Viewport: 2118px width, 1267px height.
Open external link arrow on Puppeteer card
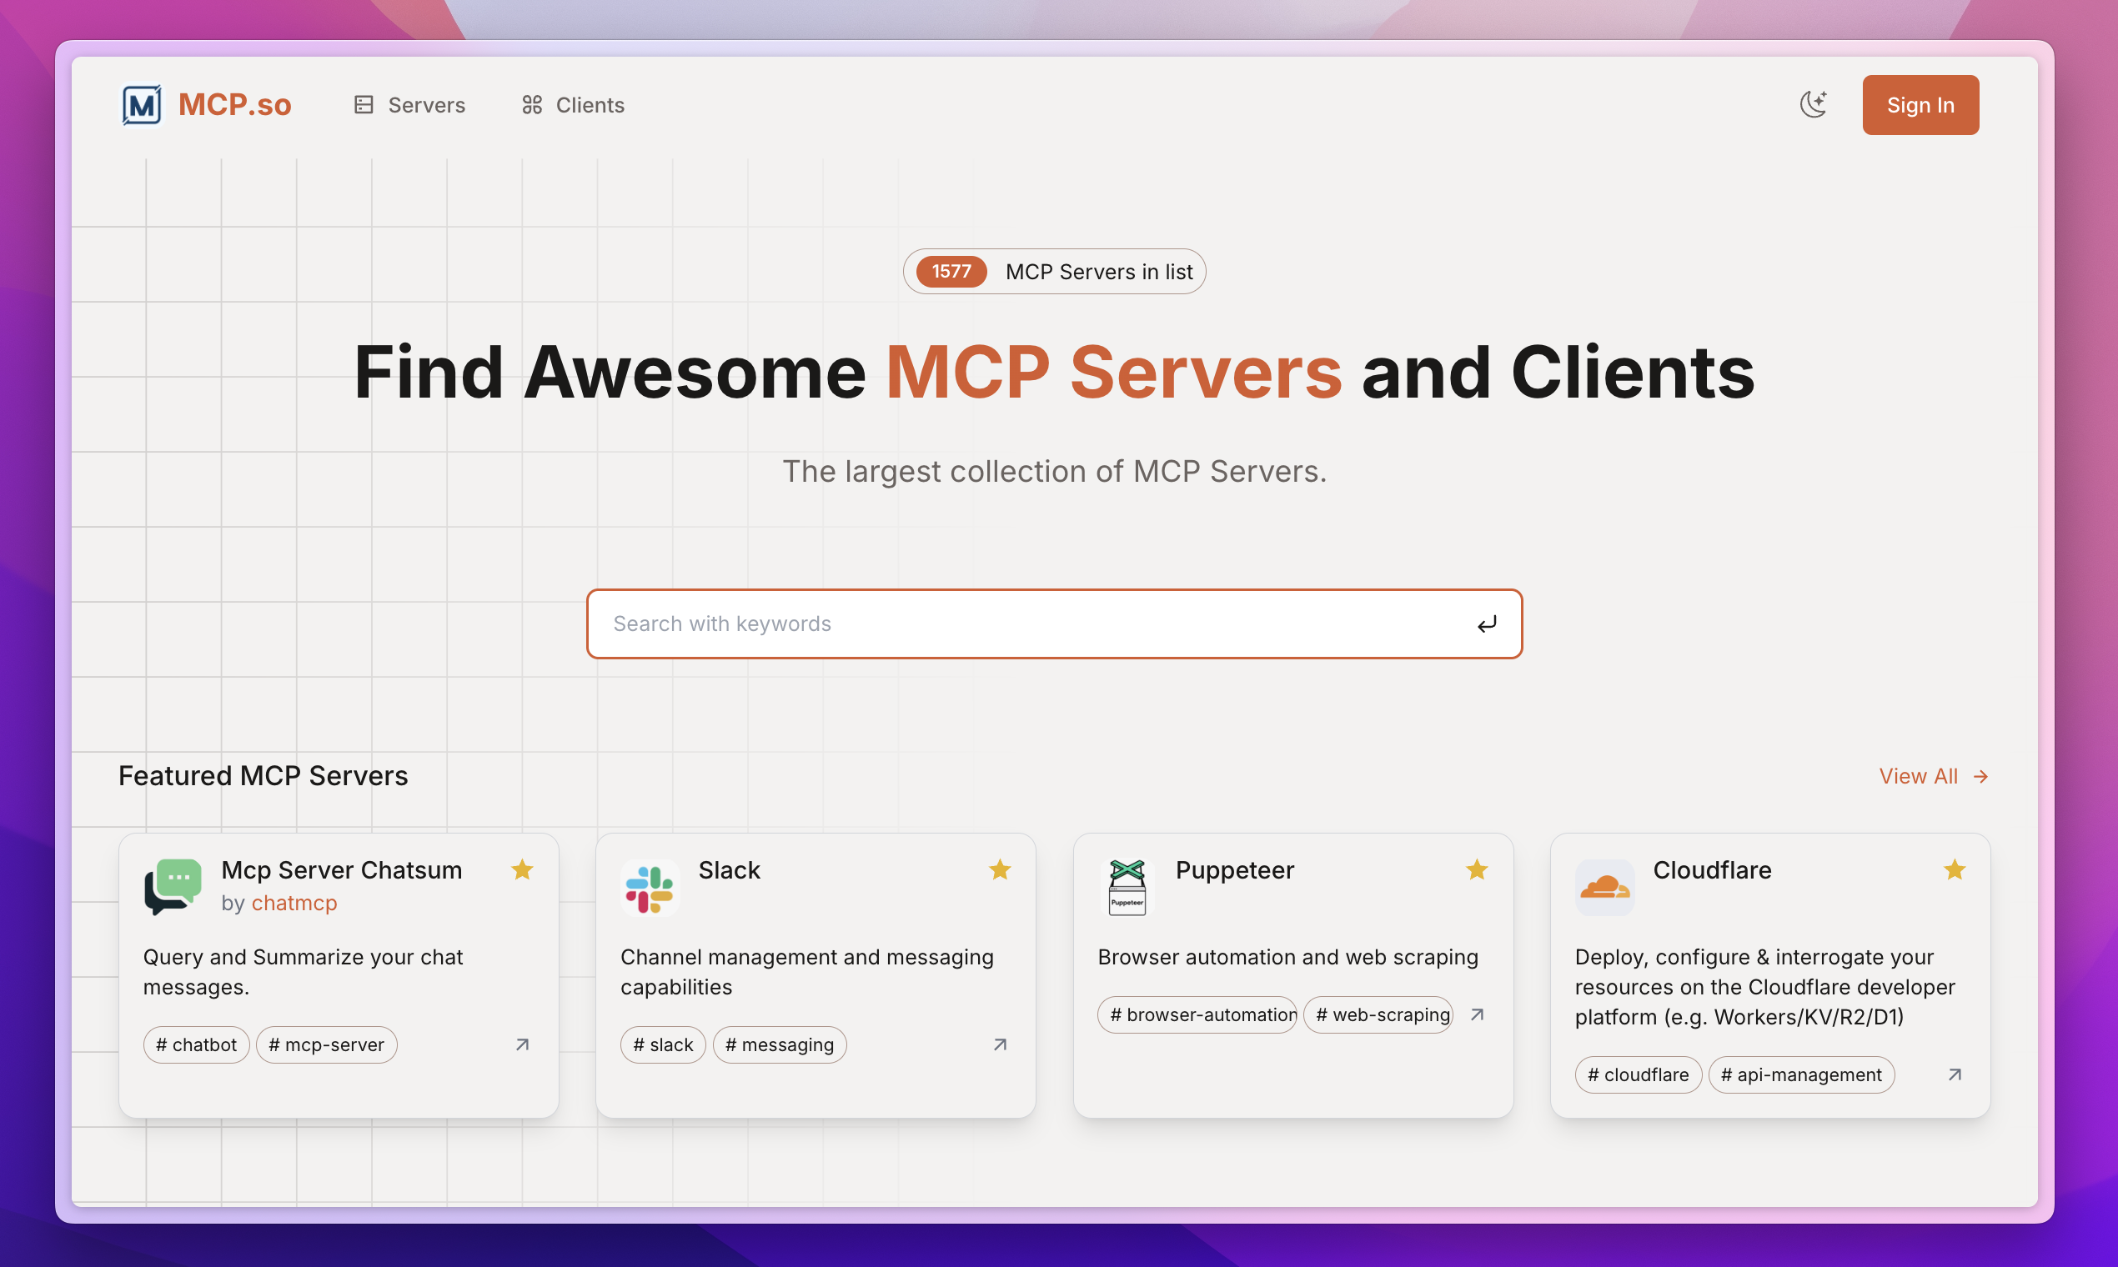pyautogui.click(x=1478, y=1014)
